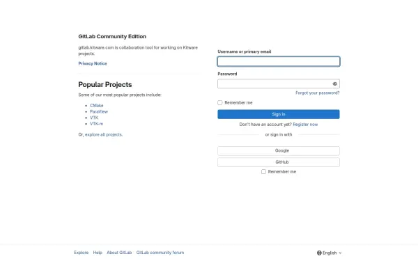
Task: Click the Password field label
Action: coord(227,74)
